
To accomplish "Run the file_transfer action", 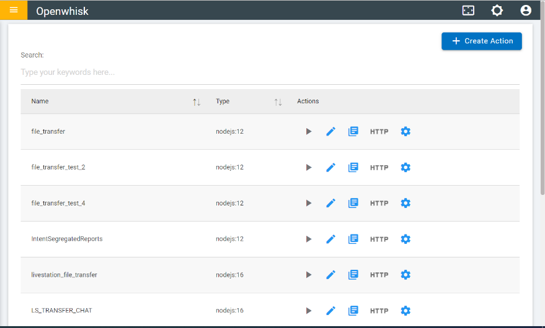I will 309,132.
